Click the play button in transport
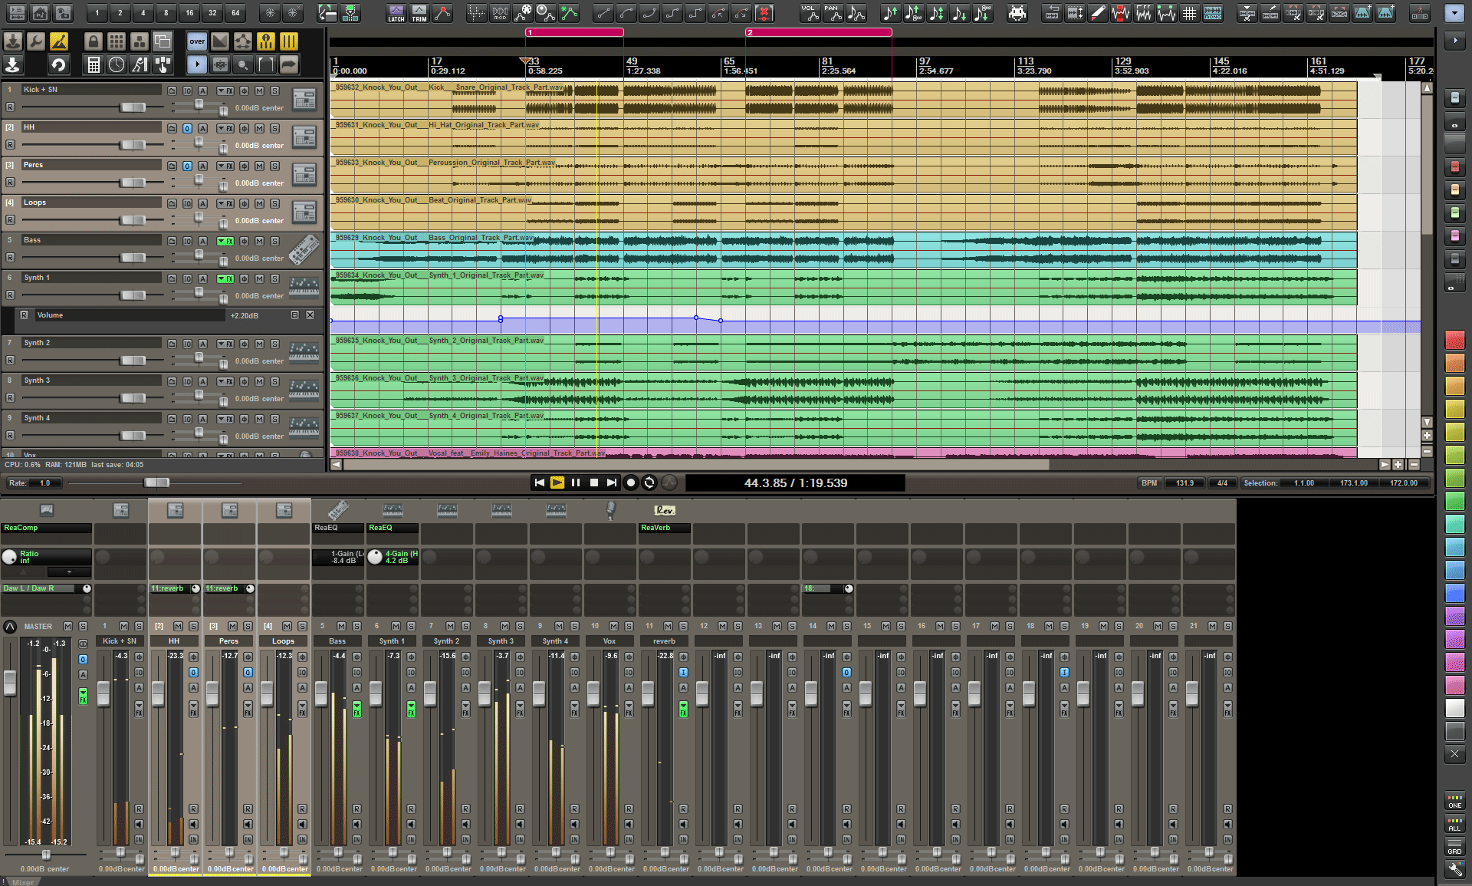 [557, 483]
